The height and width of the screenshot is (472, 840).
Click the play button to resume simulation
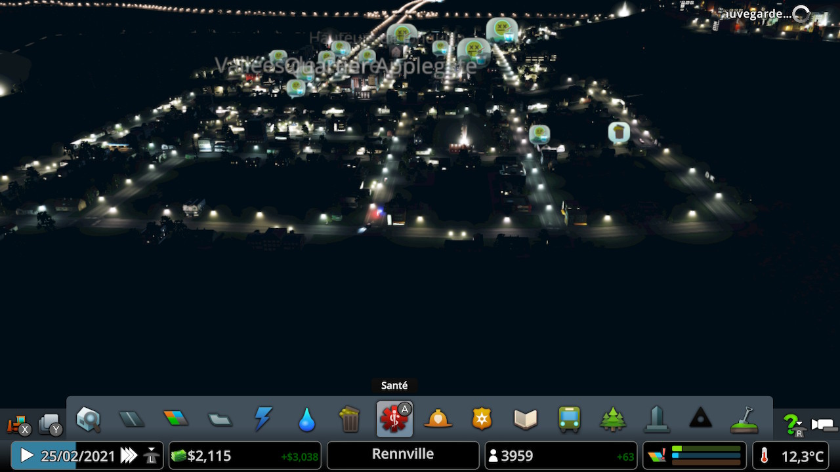27,456
